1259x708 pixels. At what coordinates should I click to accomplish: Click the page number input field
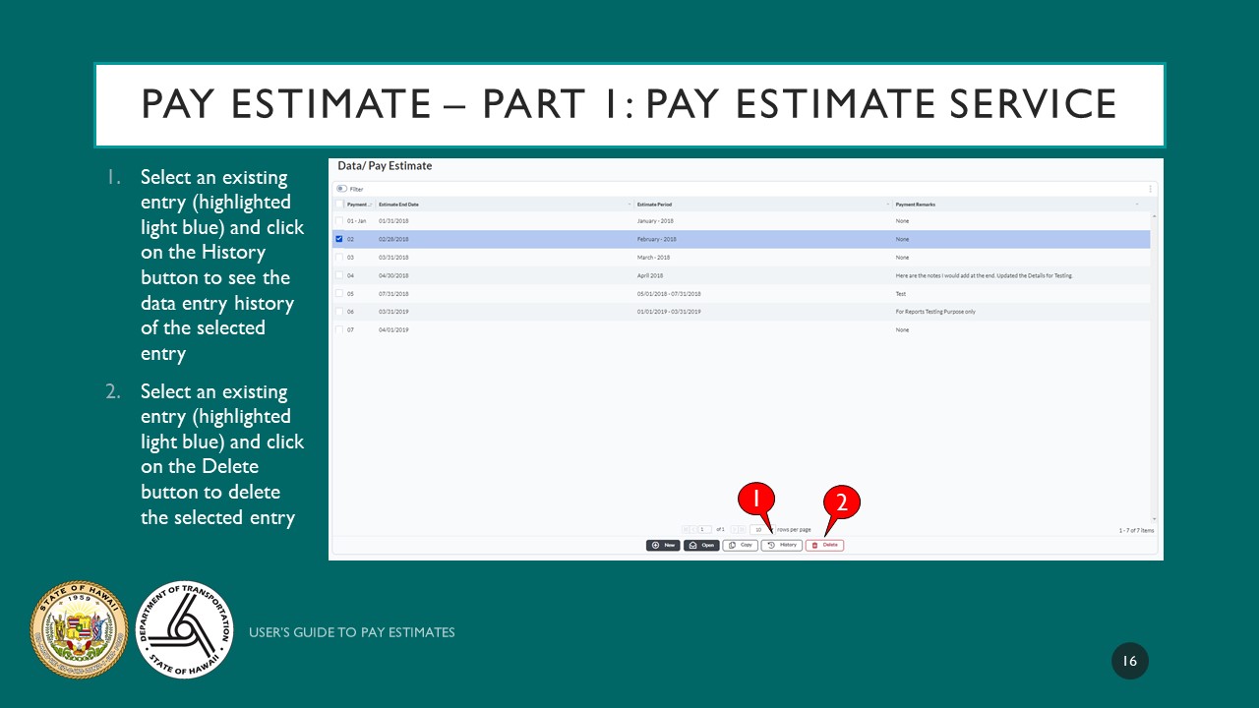[705, 530]
